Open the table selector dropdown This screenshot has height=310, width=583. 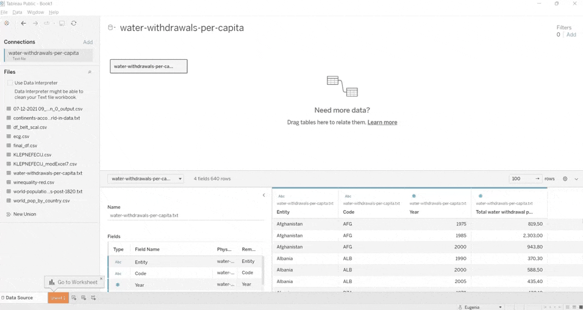coord(146,179)
